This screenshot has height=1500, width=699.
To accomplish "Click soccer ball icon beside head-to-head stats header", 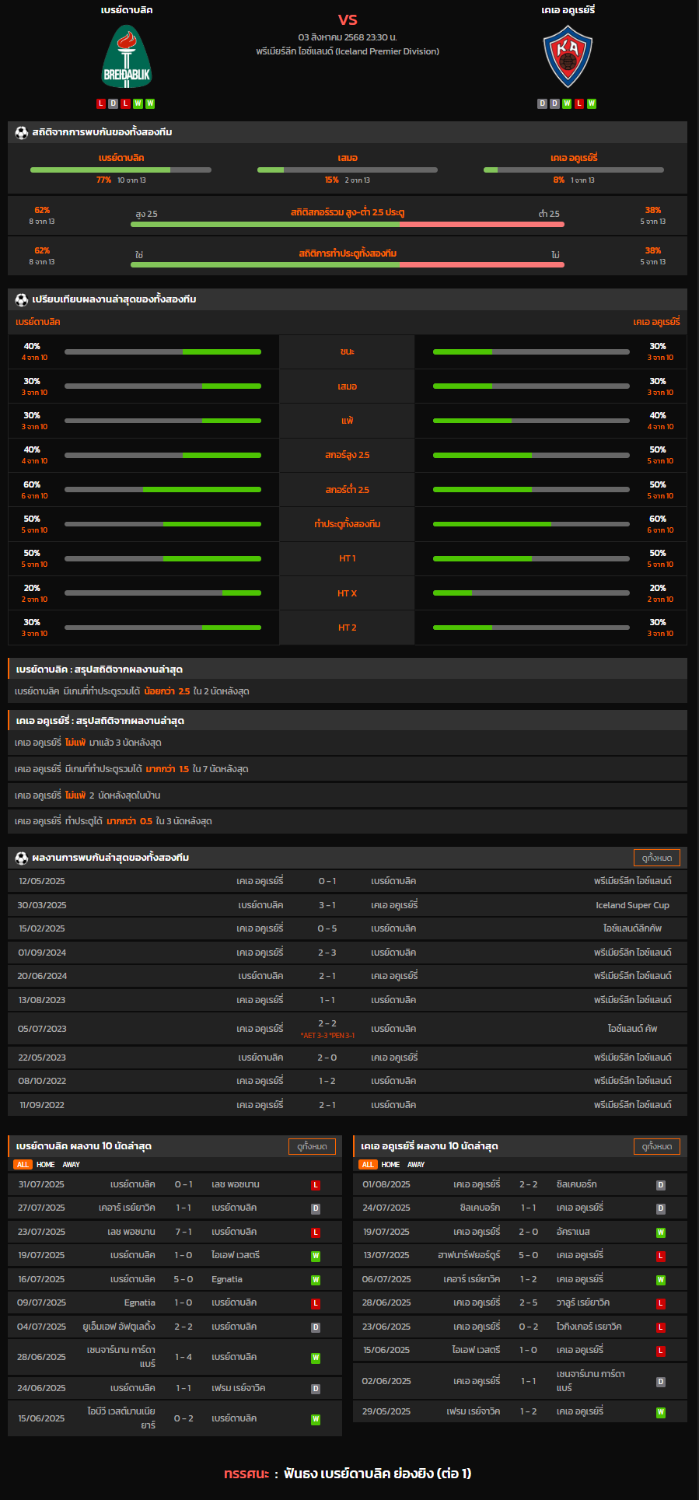I will pos(21,132).
